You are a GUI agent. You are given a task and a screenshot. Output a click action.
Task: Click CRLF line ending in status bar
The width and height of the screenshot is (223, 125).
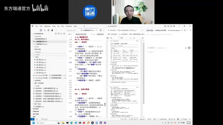[x=154, y=119]
